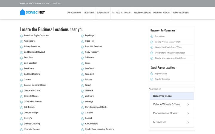
Task: Open the Circle K Stores link
Action: tap(31, 96)
